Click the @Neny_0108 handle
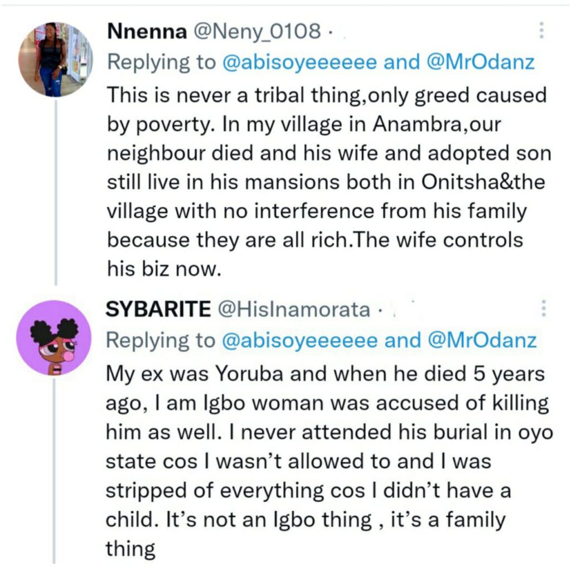This screenshot has width=571, height=571. [257, 32]
